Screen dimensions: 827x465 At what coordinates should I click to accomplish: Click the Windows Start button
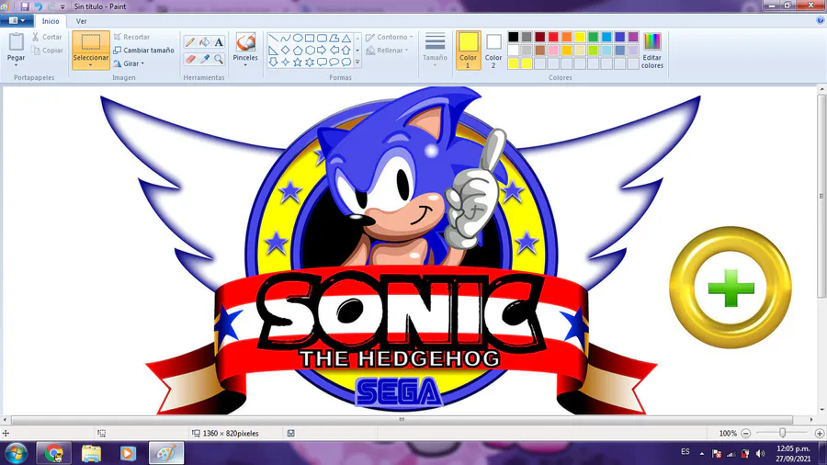pyautogui.click(x=16, y=453)
